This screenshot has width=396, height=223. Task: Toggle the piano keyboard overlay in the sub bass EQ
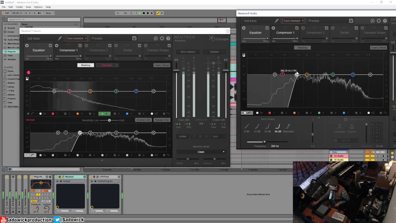coord(27,79)
